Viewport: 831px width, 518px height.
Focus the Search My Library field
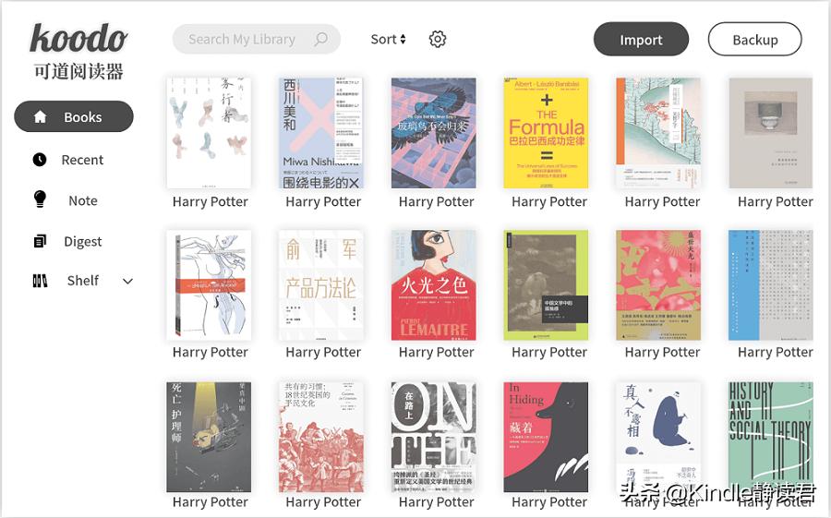[257, 39]
